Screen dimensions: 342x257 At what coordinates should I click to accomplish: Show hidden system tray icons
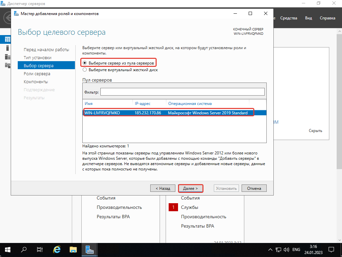(270, 250)
